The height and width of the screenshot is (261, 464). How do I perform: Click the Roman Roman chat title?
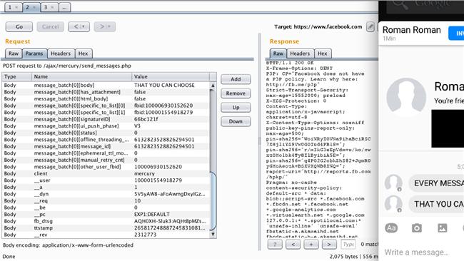click(x=412, y=30)
